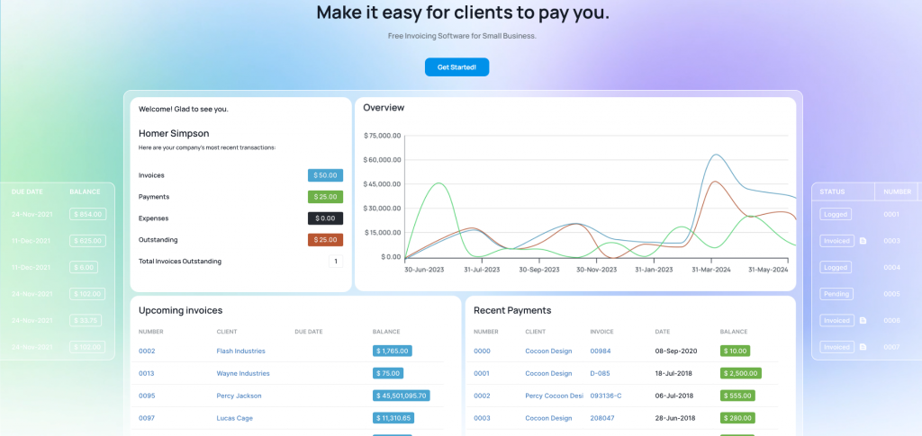Click the $ 10.00 payment badge
This screenshot has height=436, width=922.
coord(735,351)
